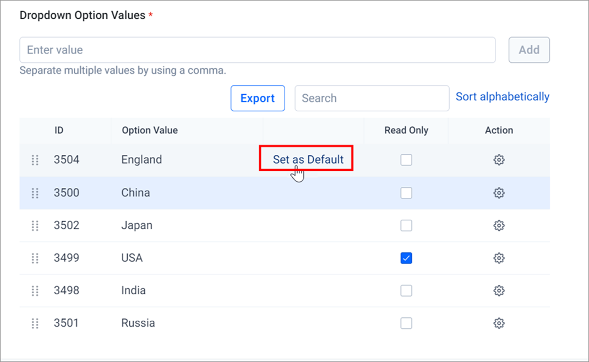Screen dimensions: 589x362
Task: Focus the Search field
Action: pos(372,98)
